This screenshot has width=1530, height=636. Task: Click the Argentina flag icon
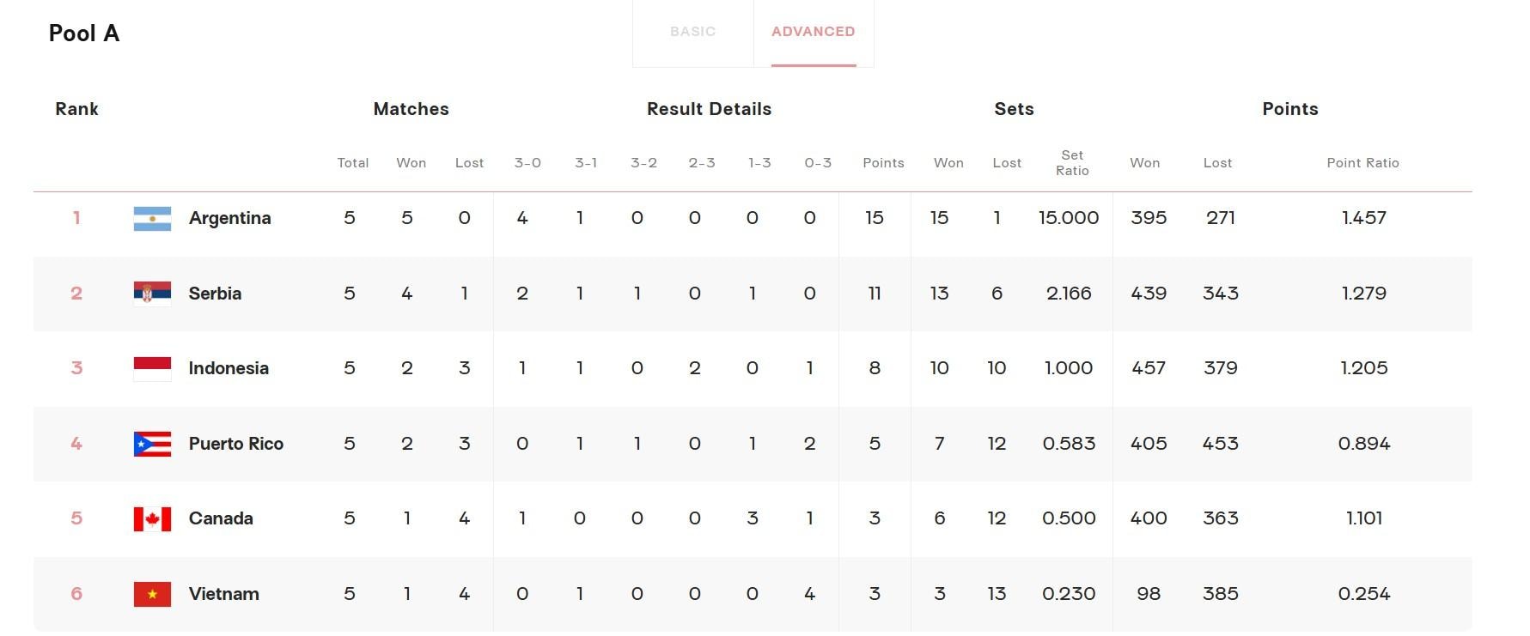152,219
